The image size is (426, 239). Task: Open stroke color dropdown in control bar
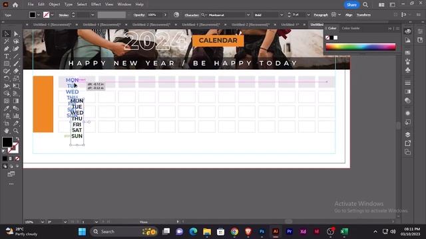[x=52, y=15]
